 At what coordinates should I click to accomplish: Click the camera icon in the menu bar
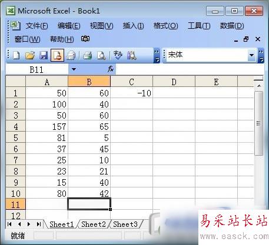pyautogui.click(x=85, y=39)
